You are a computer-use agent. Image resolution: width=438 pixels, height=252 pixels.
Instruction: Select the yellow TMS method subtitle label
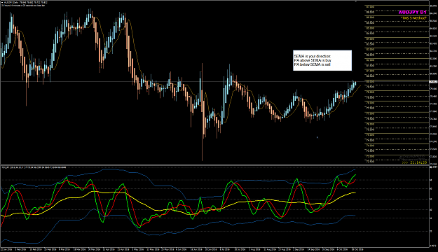[x=413, y=18]
